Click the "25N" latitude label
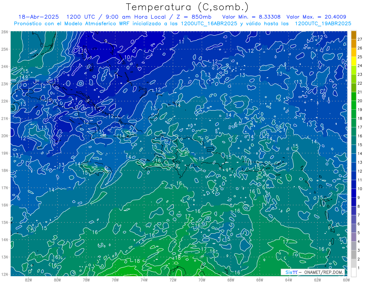This screenshot has height=284, width=368. pos(5,49)
